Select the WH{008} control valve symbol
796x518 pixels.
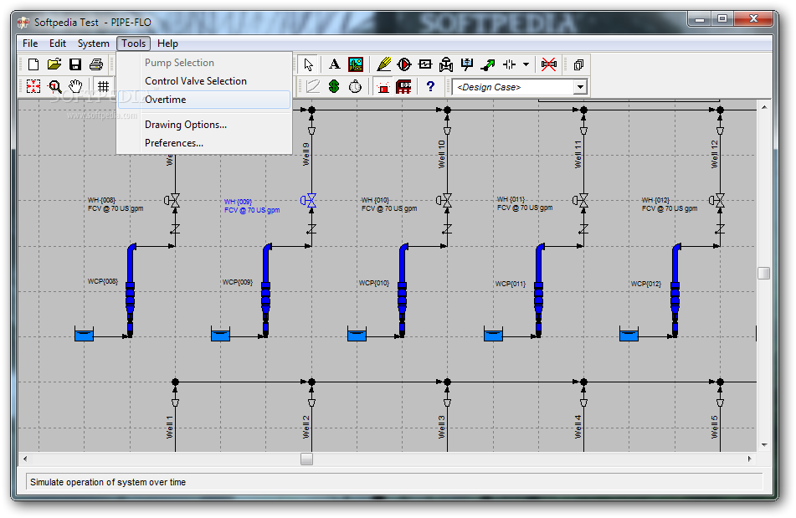[x=172, y=200]
